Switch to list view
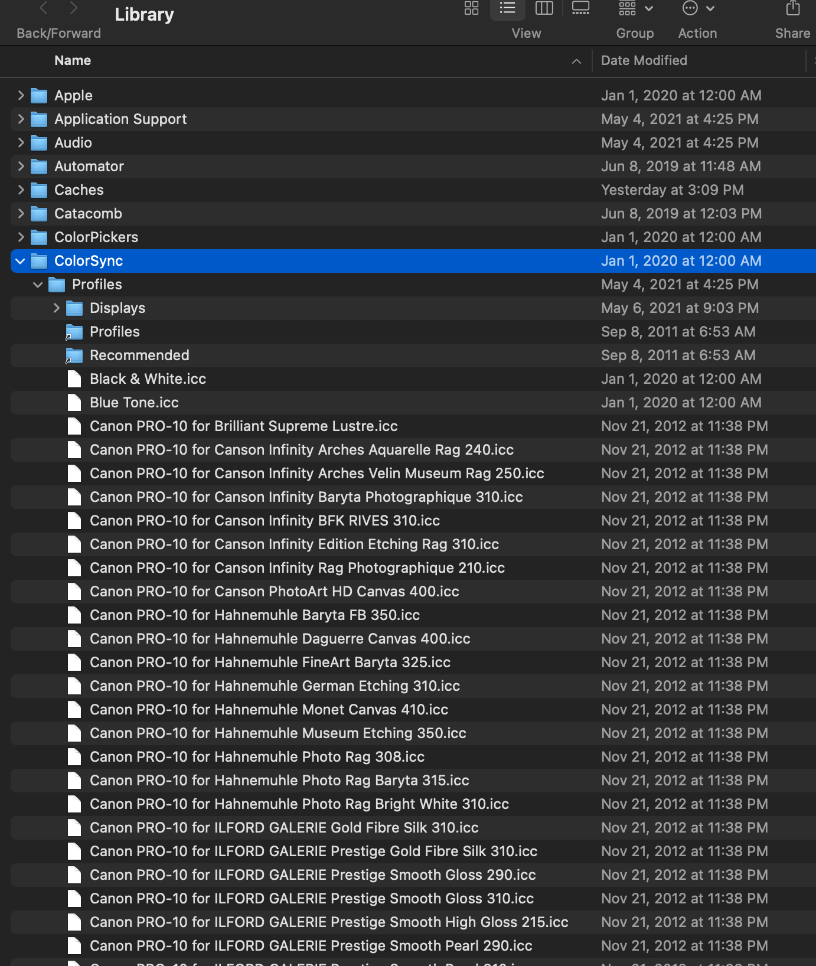Viewport: 816px width, 966px height. [507, 8]
